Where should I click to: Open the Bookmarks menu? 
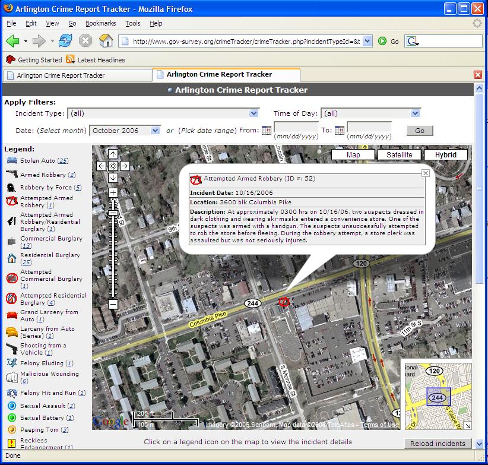click(100, 23)
